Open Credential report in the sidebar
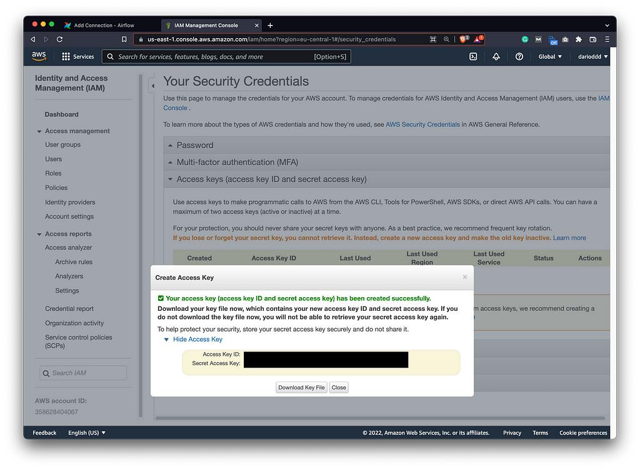Image resolution: width=640 pixels, height=470 pixels. 69,308
